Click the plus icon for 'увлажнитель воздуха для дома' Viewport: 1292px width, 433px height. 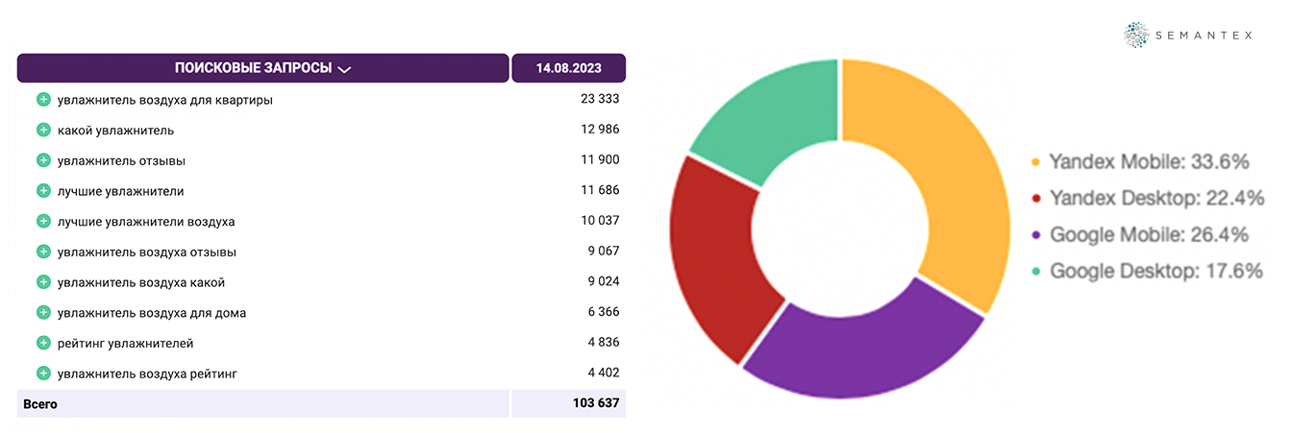pos(43,312)
